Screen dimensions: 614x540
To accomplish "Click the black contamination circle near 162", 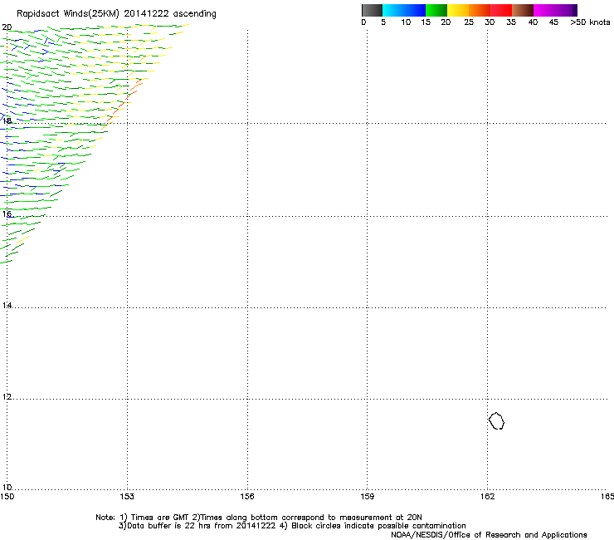I will tap(496, 420).
